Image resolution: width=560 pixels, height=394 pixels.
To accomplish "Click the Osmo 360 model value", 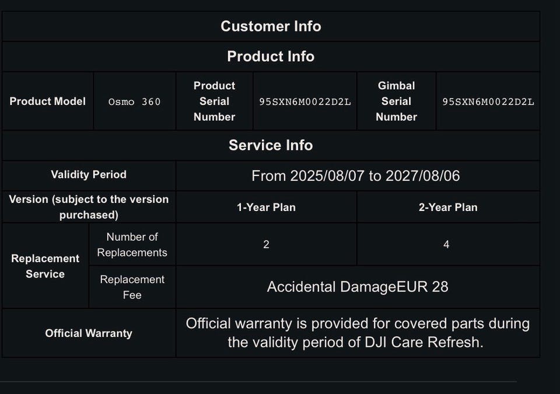I will click(x=134, y=102).
